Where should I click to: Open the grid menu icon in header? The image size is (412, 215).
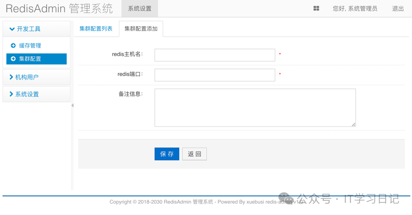pos(316,8)
